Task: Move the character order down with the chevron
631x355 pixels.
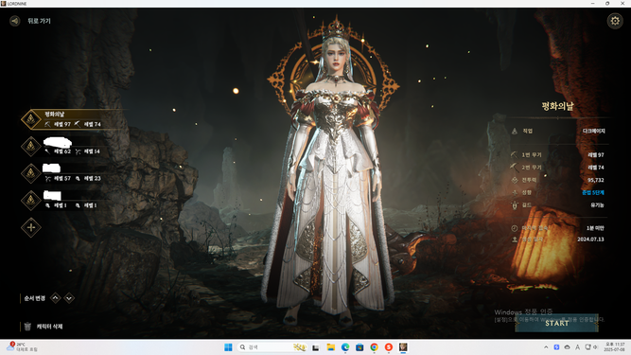Action: (69, 298)
